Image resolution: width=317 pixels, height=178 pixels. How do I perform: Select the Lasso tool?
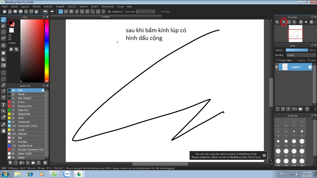point(3,79)
